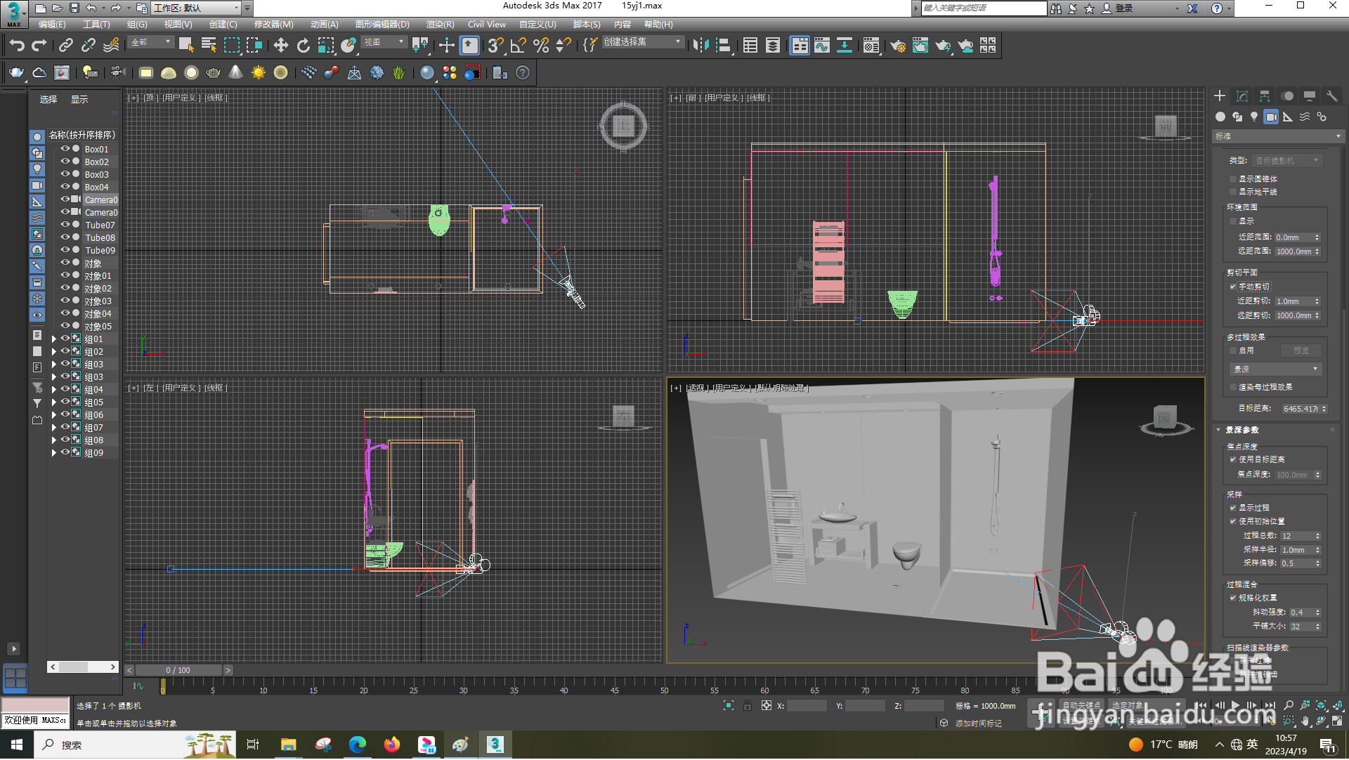
Task: Click the Select and Rotate tool
Action: (303, 46)
